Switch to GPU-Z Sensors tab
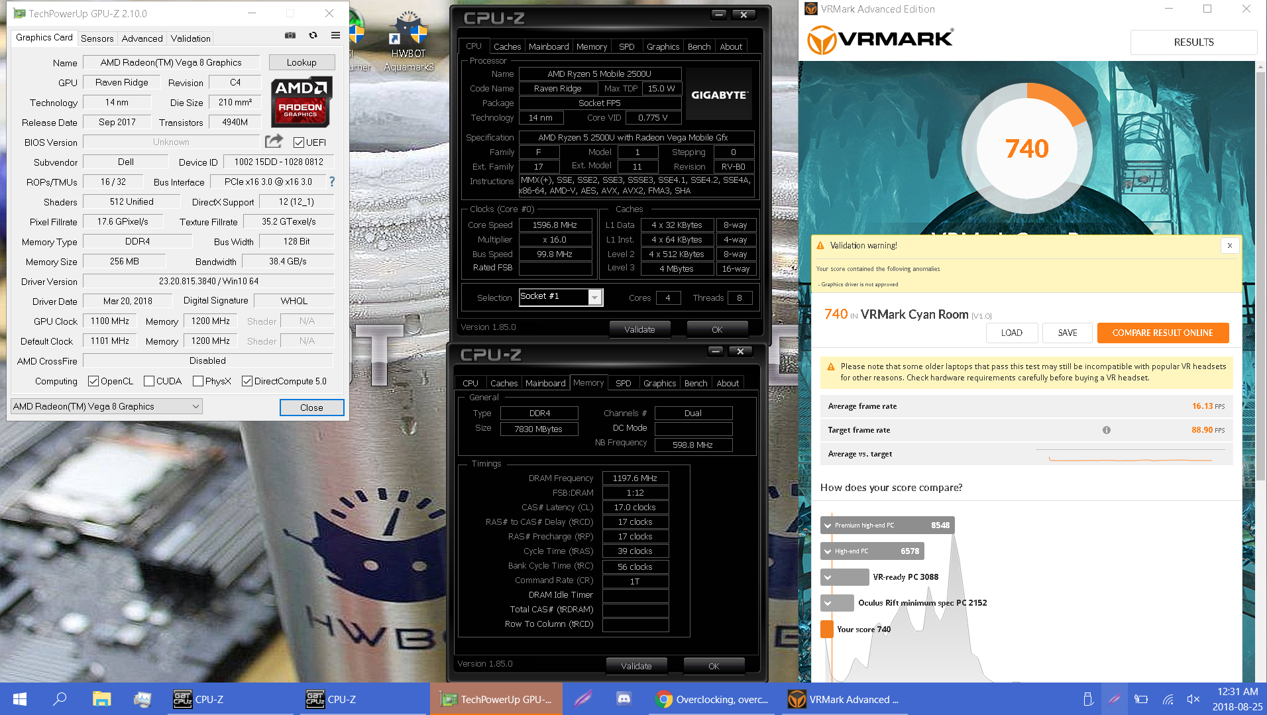The height and width of the screenshot is (715, 1267). (97, 38)
